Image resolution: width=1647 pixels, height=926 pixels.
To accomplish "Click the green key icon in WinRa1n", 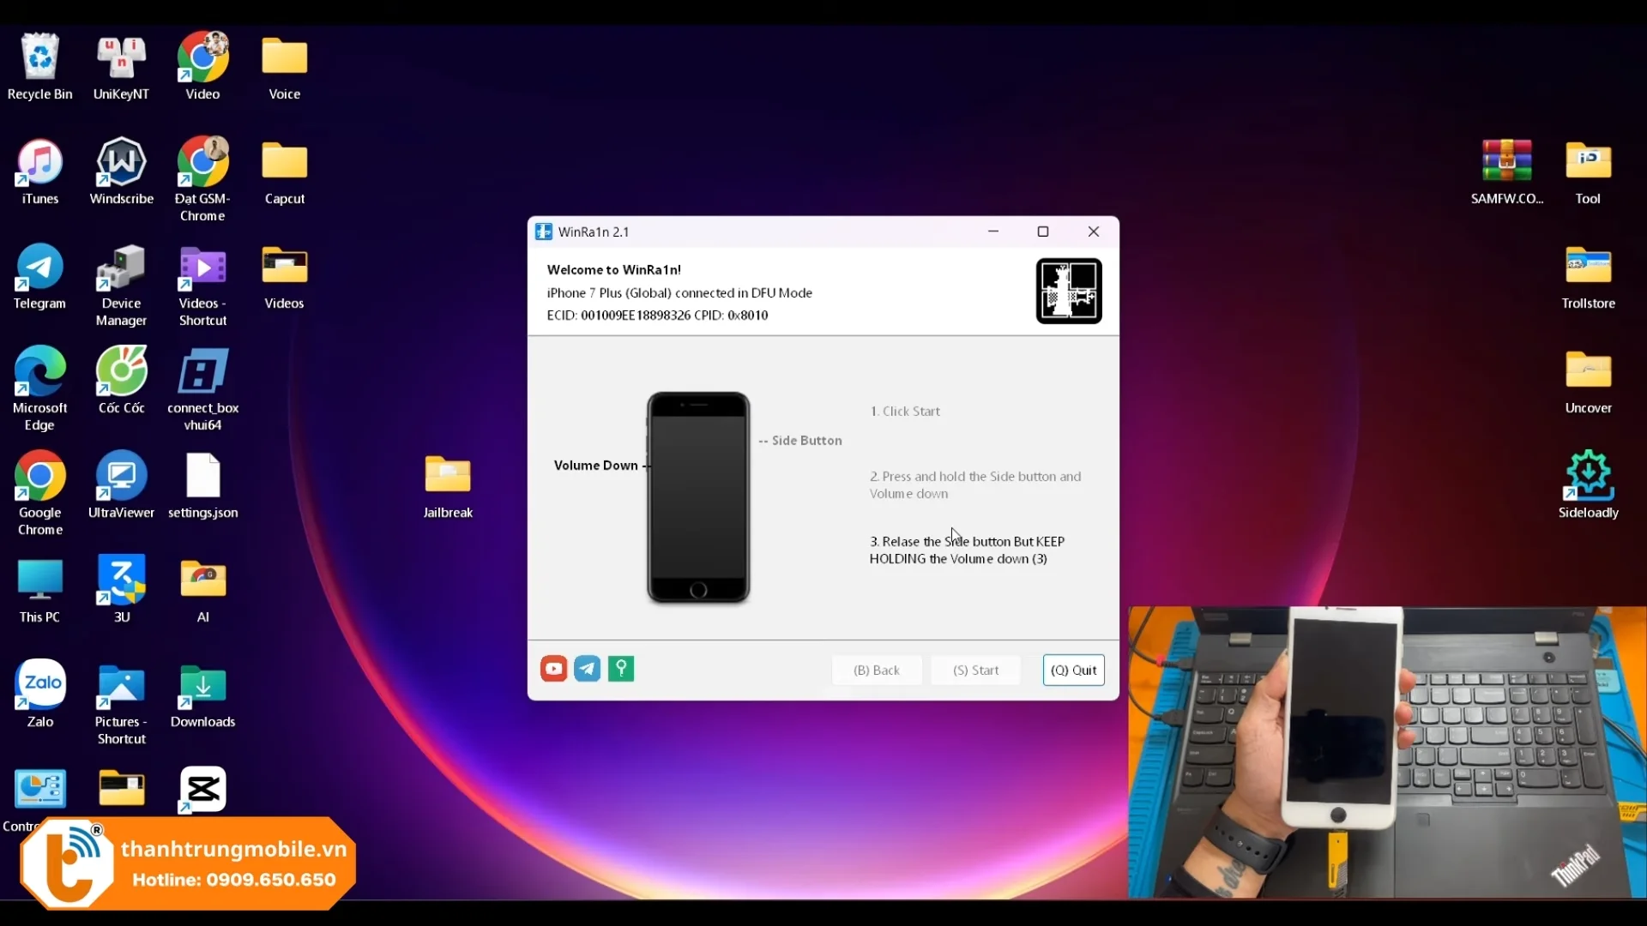I will (621, 669).
